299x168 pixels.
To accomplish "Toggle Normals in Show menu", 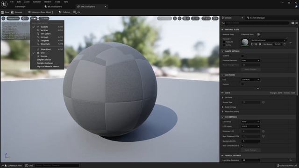I will point(47,37).
